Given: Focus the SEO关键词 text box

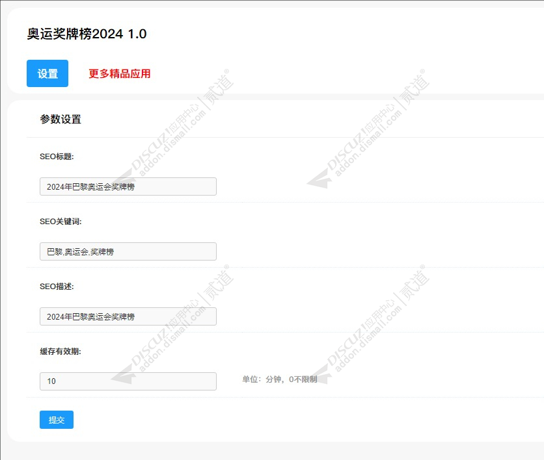Looking at the screenshot, I should click(128, 251).
